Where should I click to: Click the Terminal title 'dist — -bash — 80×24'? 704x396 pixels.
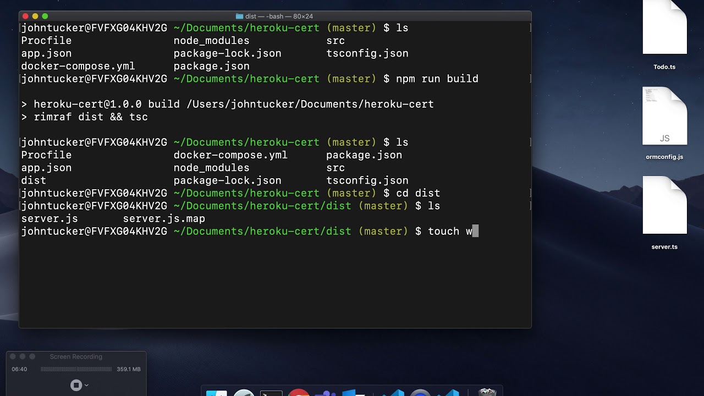[279, 16]
